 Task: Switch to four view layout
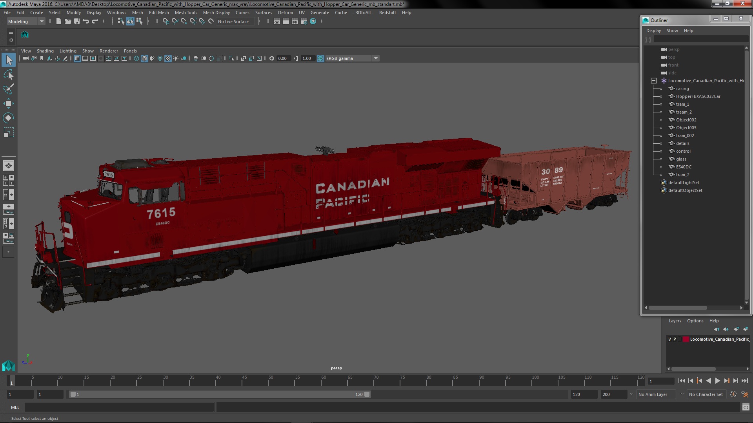coord(9,180)
